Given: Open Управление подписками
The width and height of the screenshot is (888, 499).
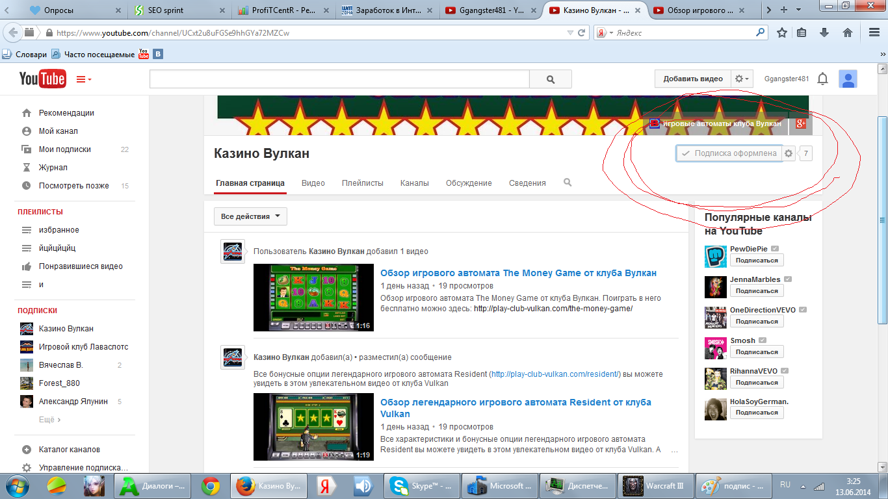Looking at the screenshot, I should [x=83, y=468].
